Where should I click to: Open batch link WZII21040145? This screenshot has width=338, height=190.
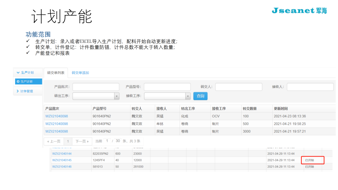pos(62,160)
